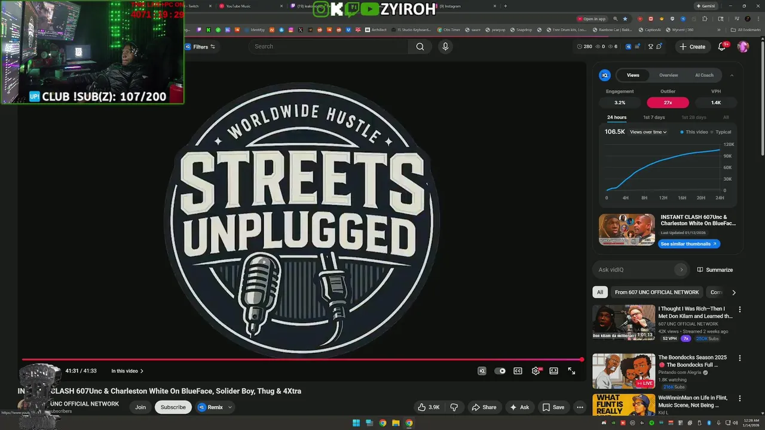Open the Views over time dropdown

648,132
